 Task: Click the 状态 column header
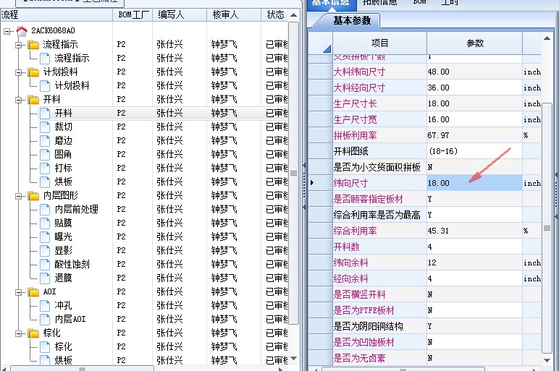(275, 14)
